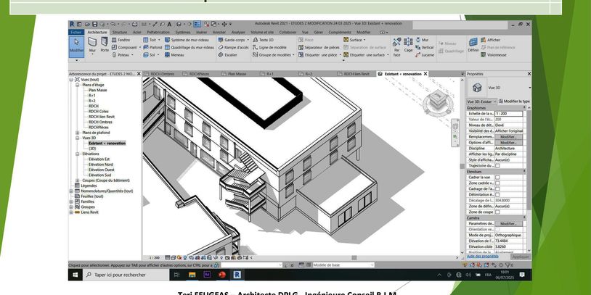
Task: Click Quadrillage du mur-rideau tool
Action: tap(189, 47)
